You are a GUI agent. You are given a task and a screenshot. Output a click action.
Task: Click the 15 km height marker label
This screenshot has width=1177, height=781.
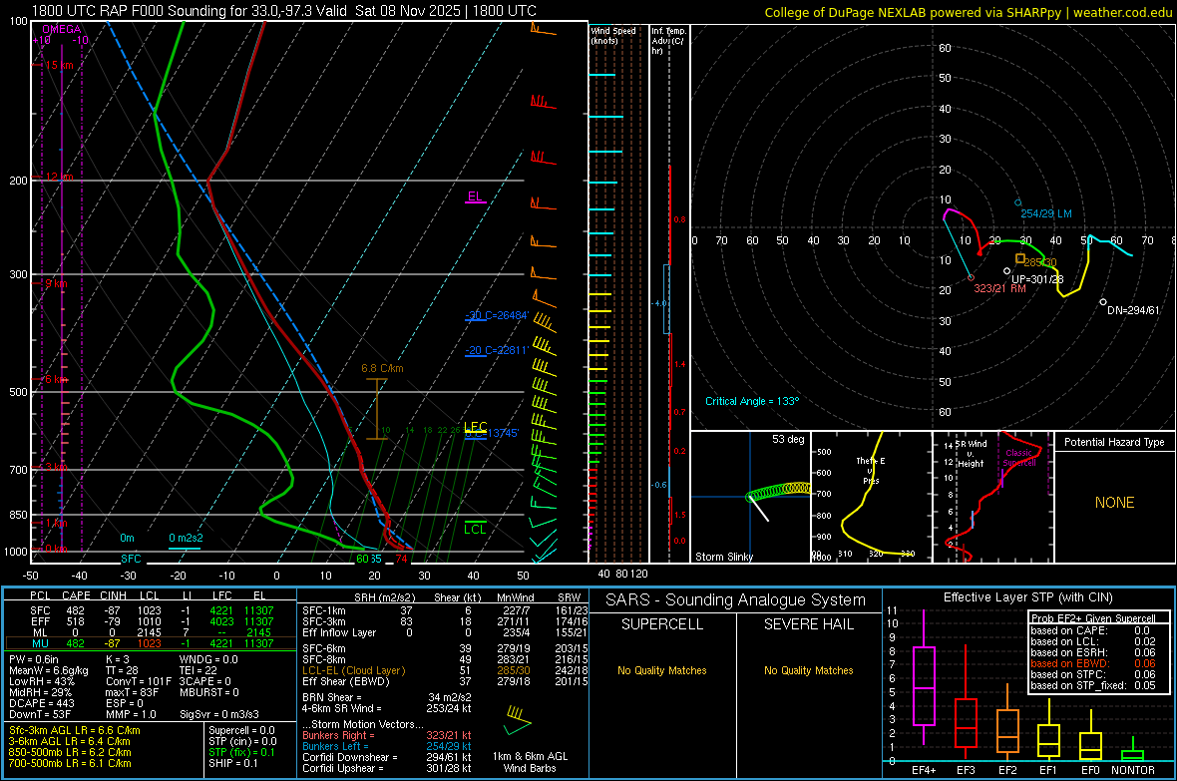[59, 66]
